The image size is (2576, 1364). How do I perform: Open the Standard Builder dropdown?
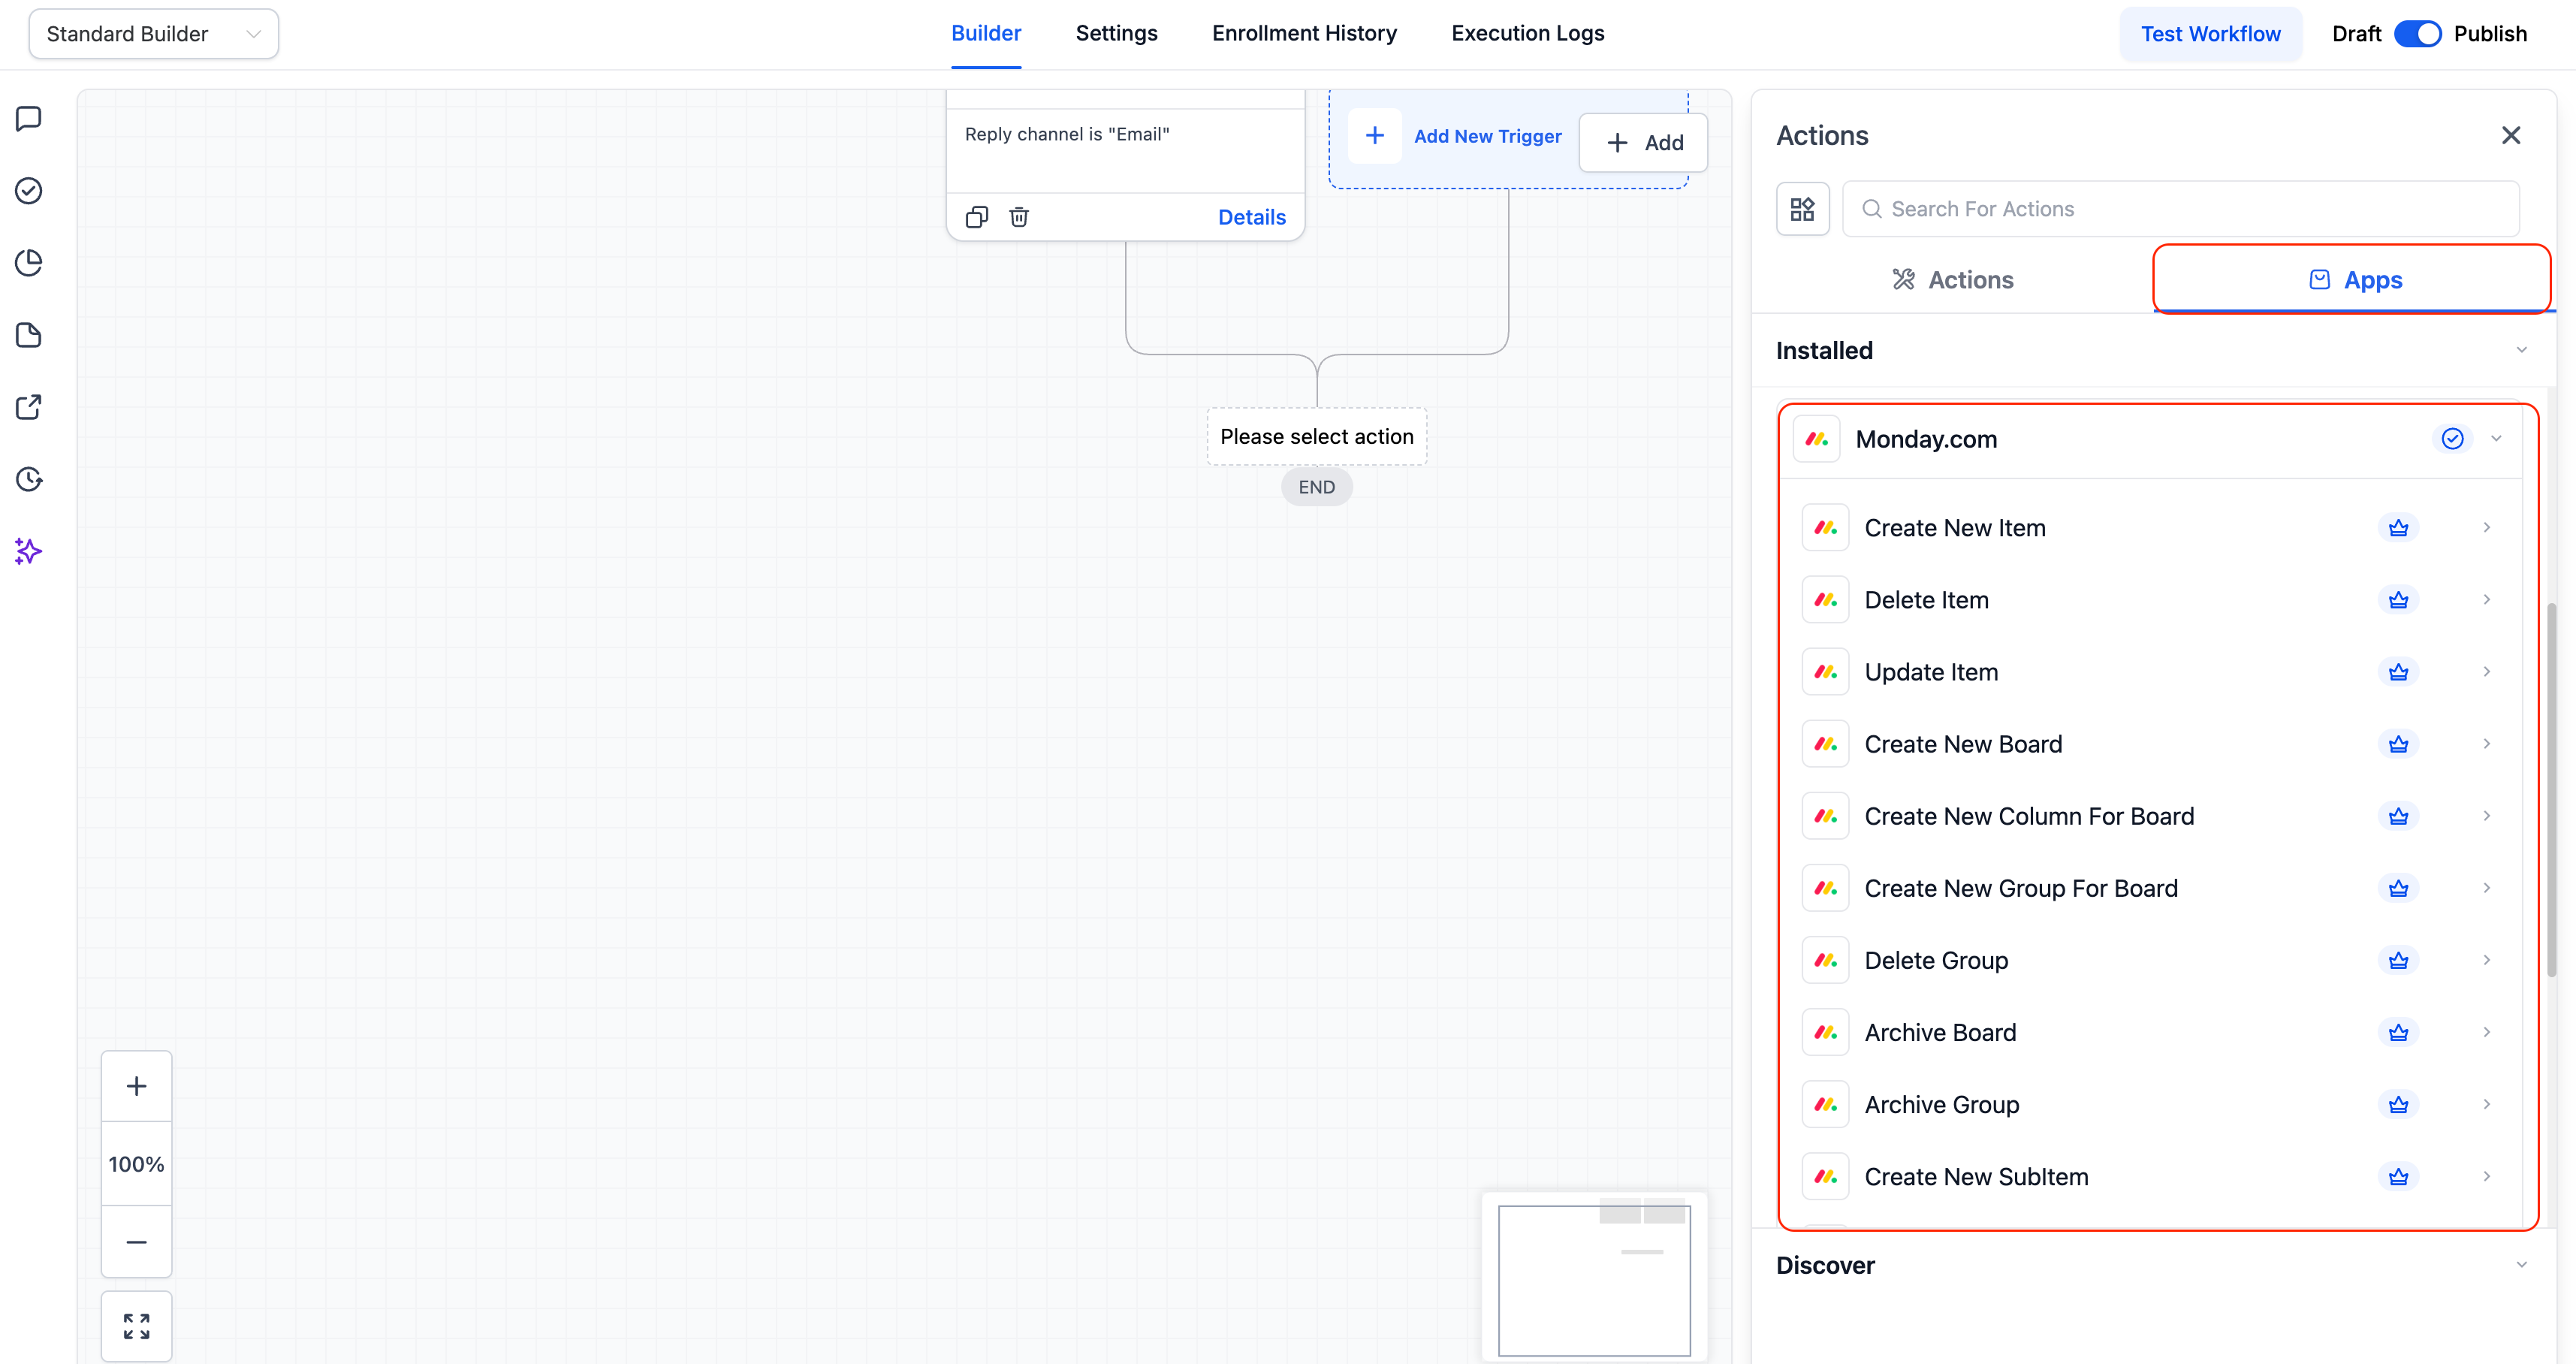[152, 33]
